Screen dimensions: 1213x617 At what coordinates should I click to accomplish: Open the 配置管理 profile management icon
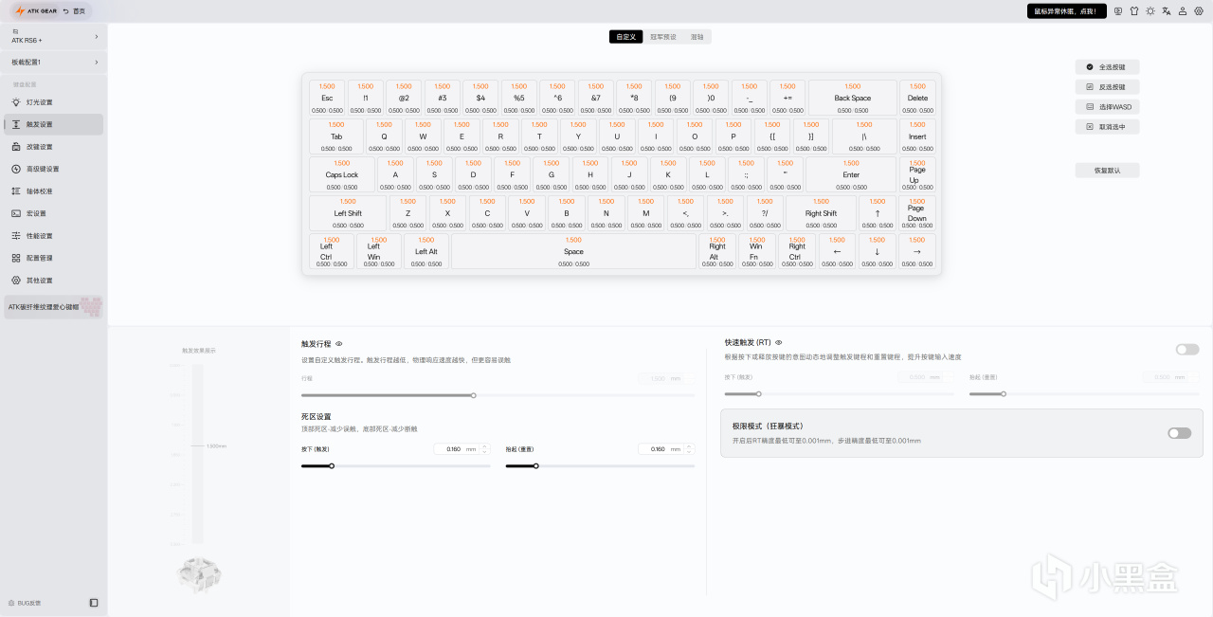click(x=16, y=258)
